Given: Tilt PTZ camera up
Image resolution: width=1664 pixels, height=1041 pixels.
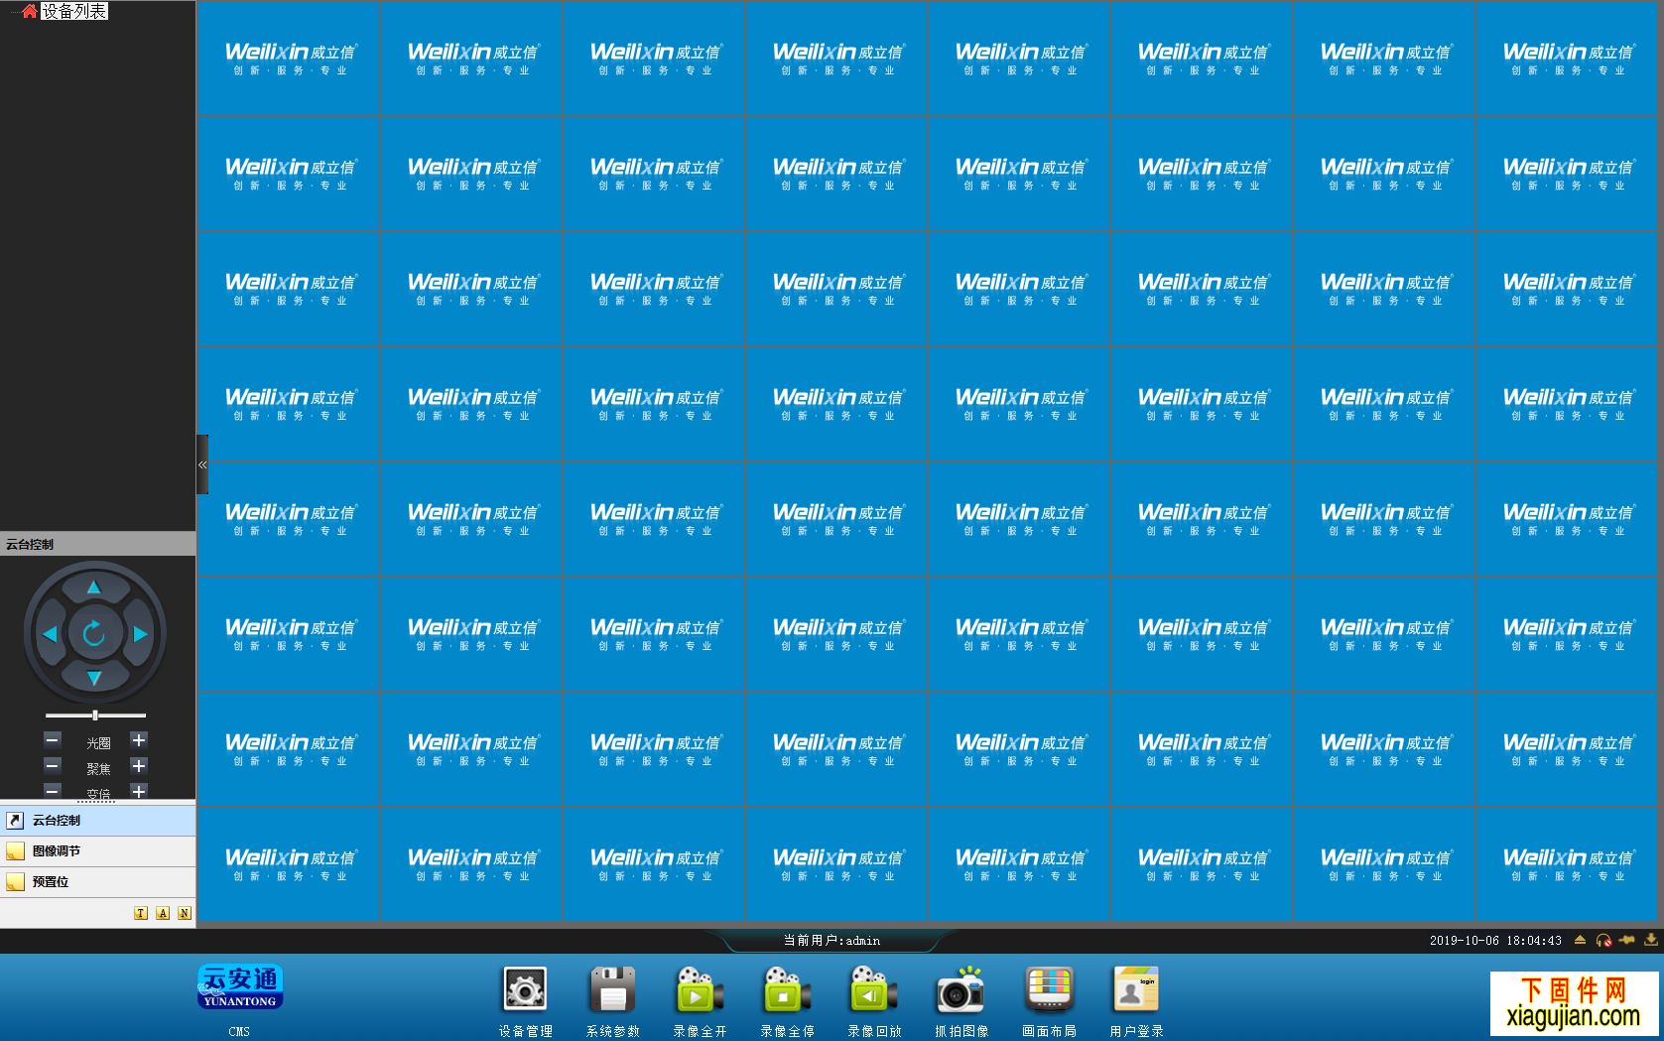Looking at the screenshot, I should pos(94,586).
